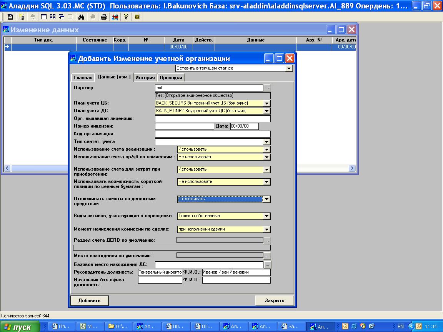Viewport: 443px width, 332px height.
Task: Click the single window layout toolbar icon
Action: coord(44,17)
